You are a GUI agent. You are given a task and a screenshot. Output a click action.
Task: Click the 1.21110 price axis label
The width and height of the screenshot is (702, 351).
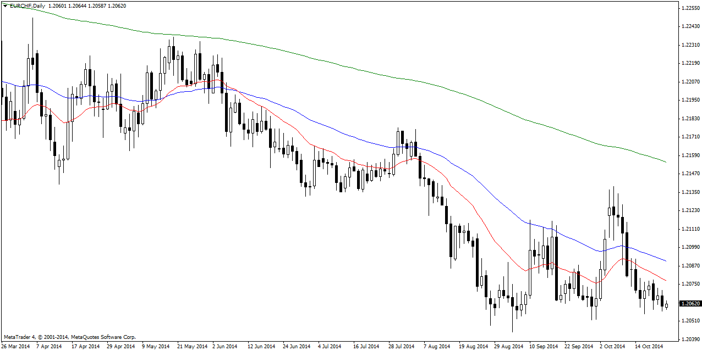coord(690,229)
